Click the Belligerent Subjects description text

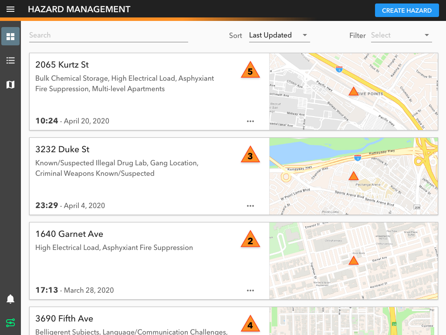tap(132, 332)
